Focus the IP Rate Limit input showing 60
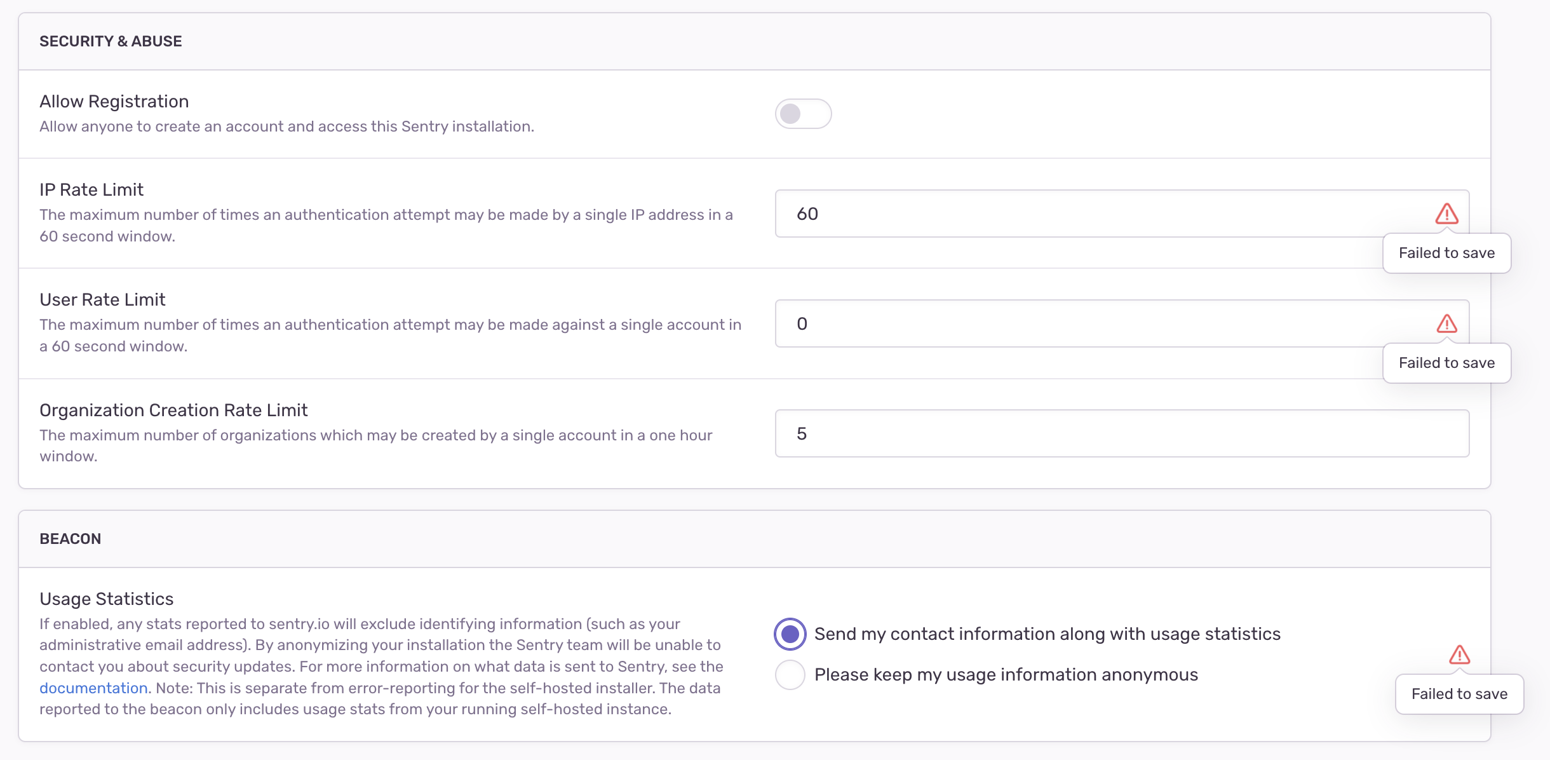1550x760 pixels. tap(1122, 214)
